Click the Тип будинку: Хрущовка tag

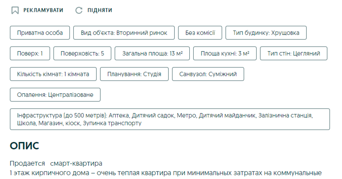coord(266,33)
